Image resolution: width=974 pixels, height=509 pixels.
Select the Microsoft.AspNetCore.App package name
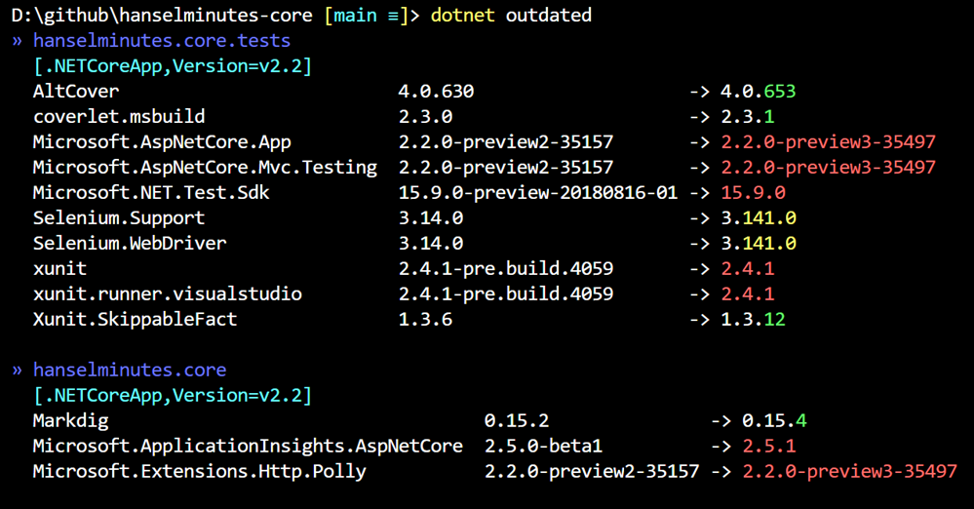[162, 141]
